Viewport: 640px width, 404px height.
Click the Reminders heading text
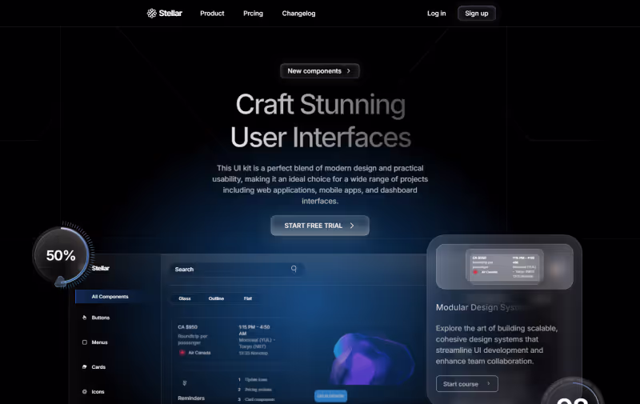(x=191, y=398)
